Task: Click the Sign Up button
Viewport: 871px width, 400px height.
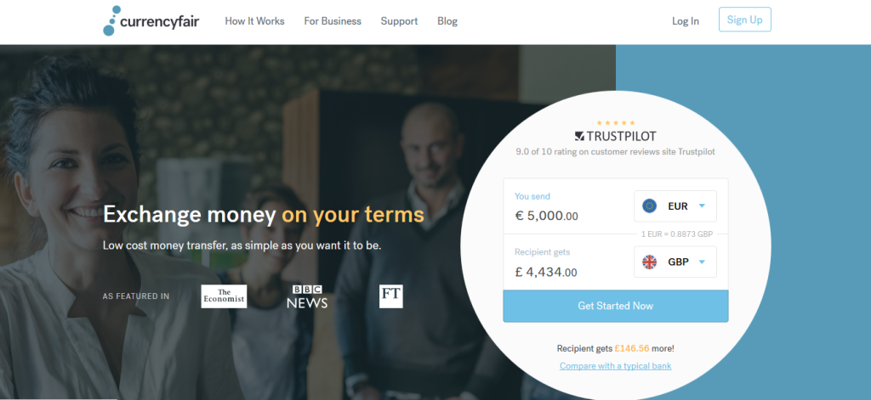Action: pyautogui.click(x=745, y=20)
